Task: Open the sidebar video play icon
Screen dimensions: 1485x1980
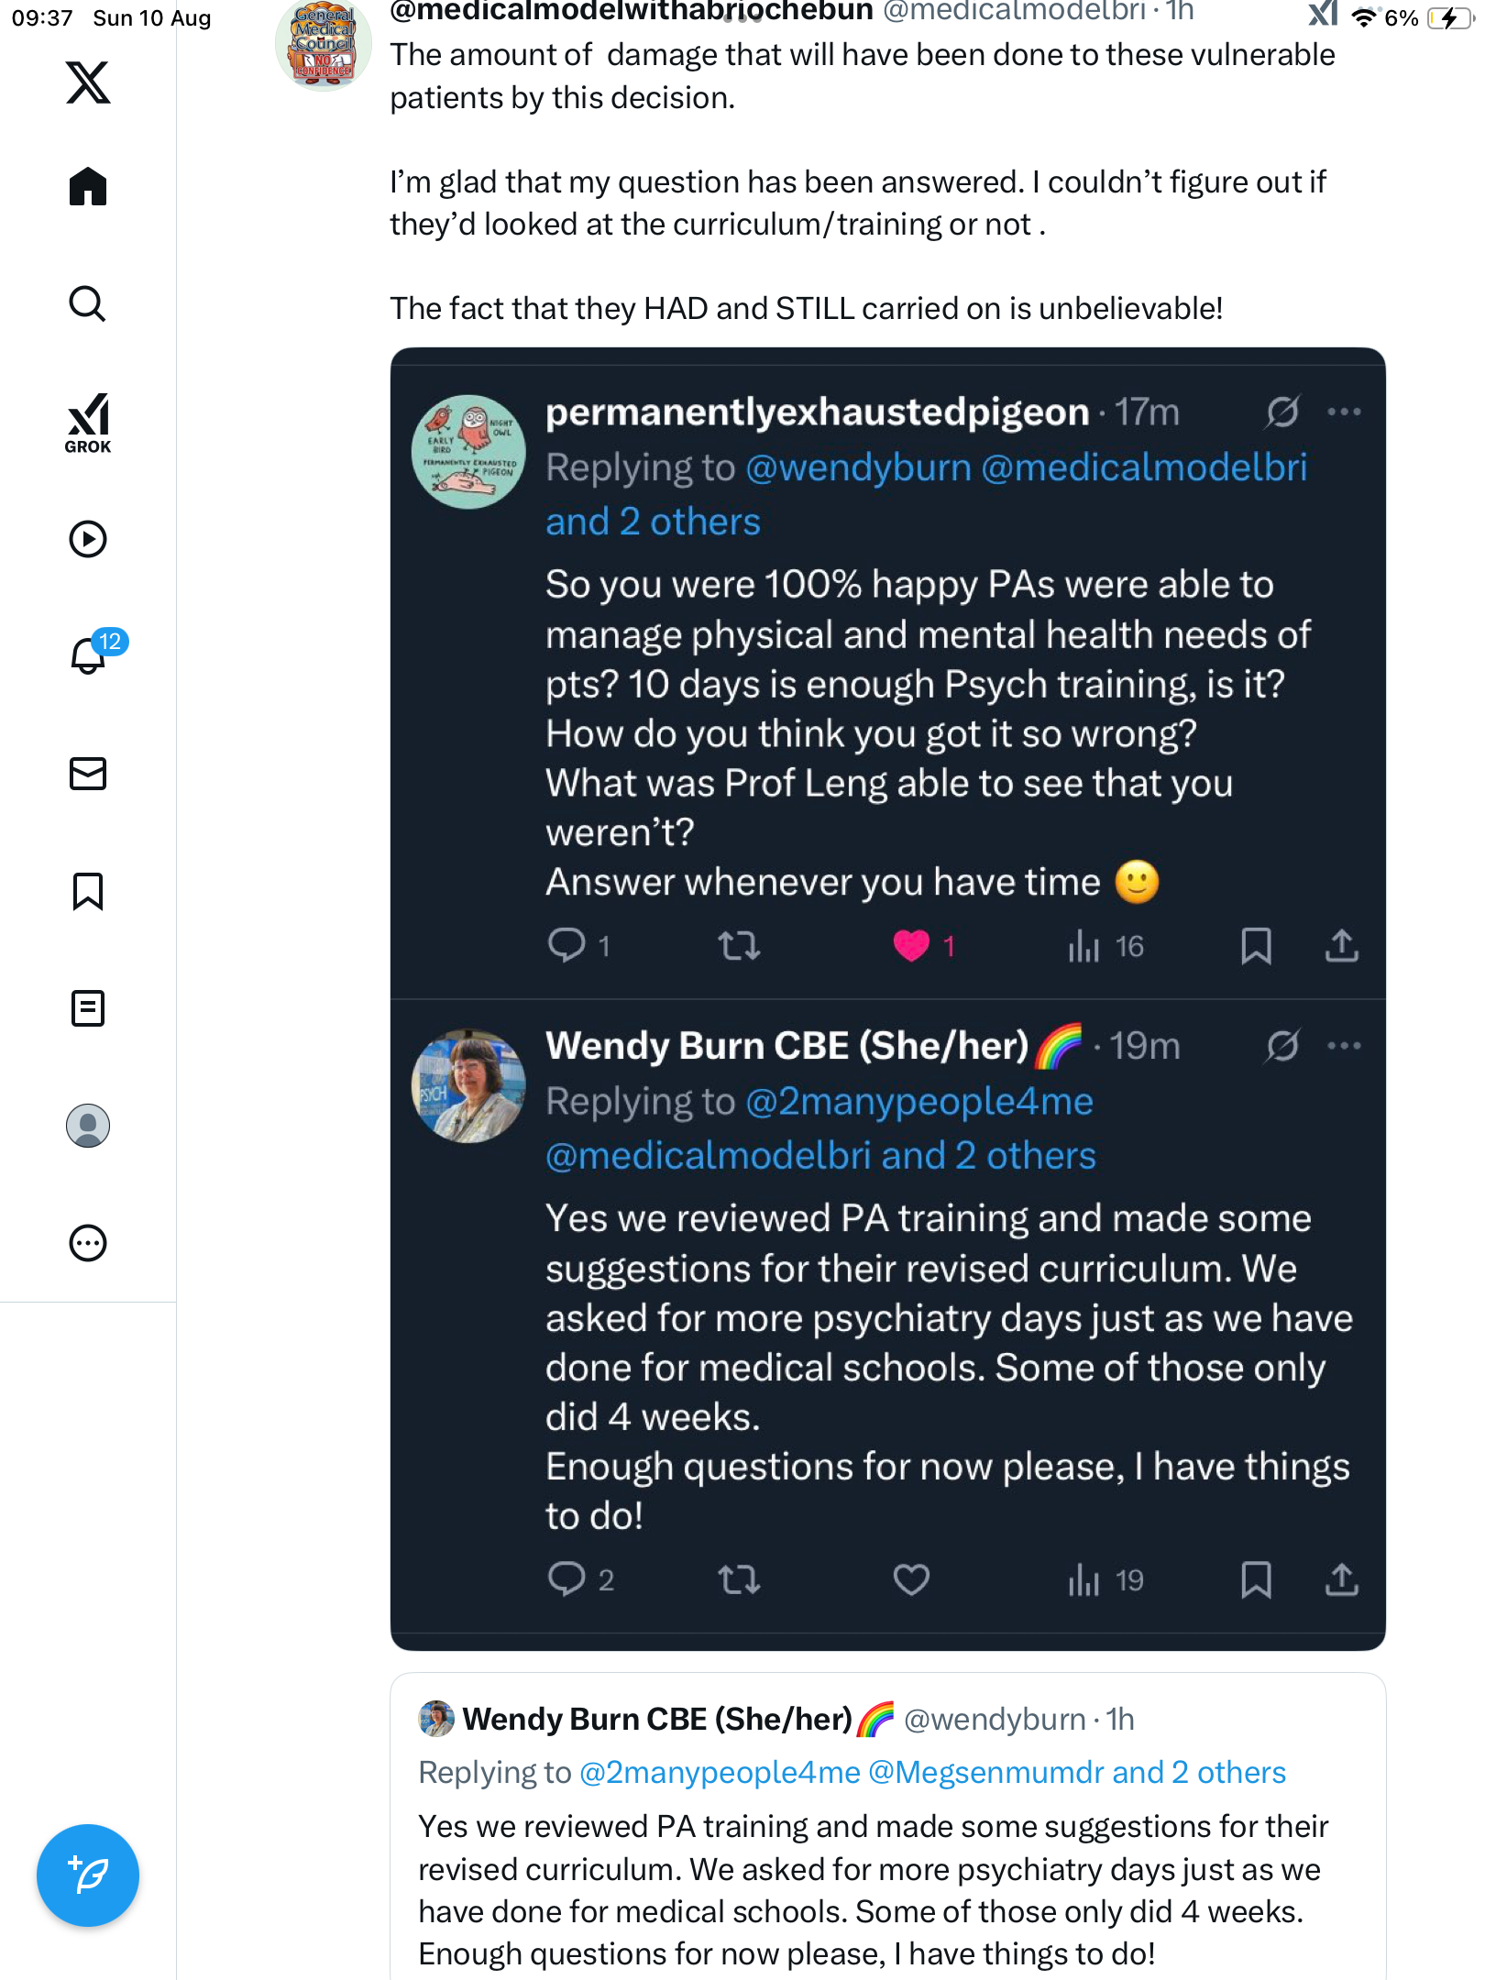Action: (88, 539)
